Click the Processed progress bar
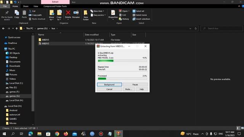 tap(122, 79)
